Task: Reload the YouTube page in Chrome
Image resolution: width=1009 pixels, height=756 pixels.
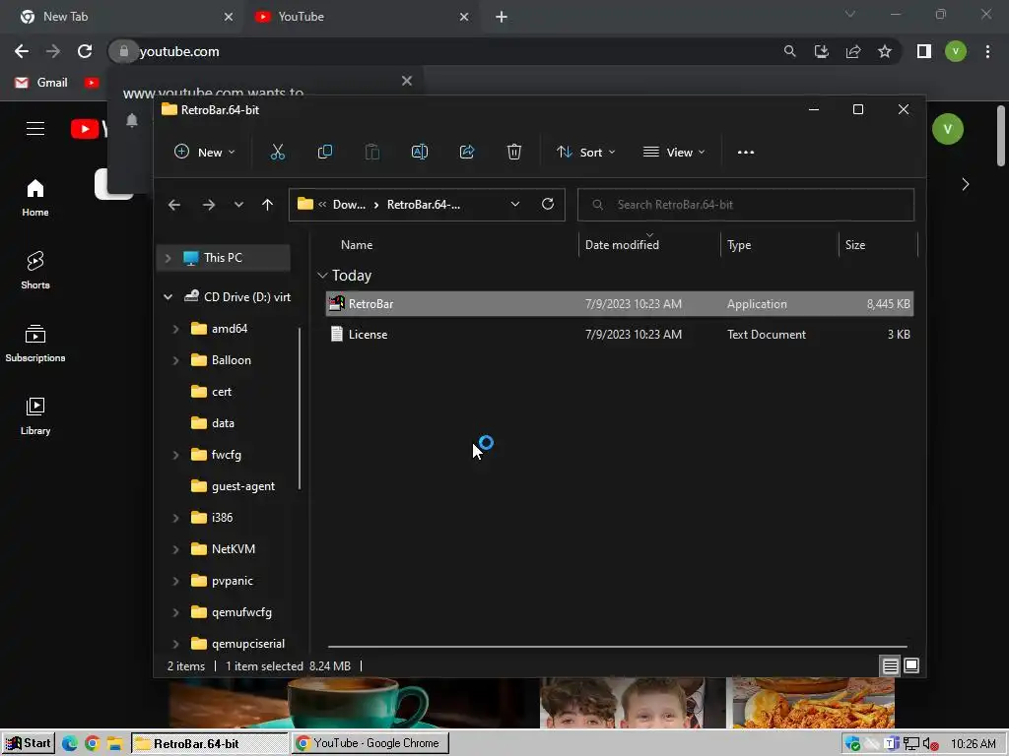Action: point(85,51)
